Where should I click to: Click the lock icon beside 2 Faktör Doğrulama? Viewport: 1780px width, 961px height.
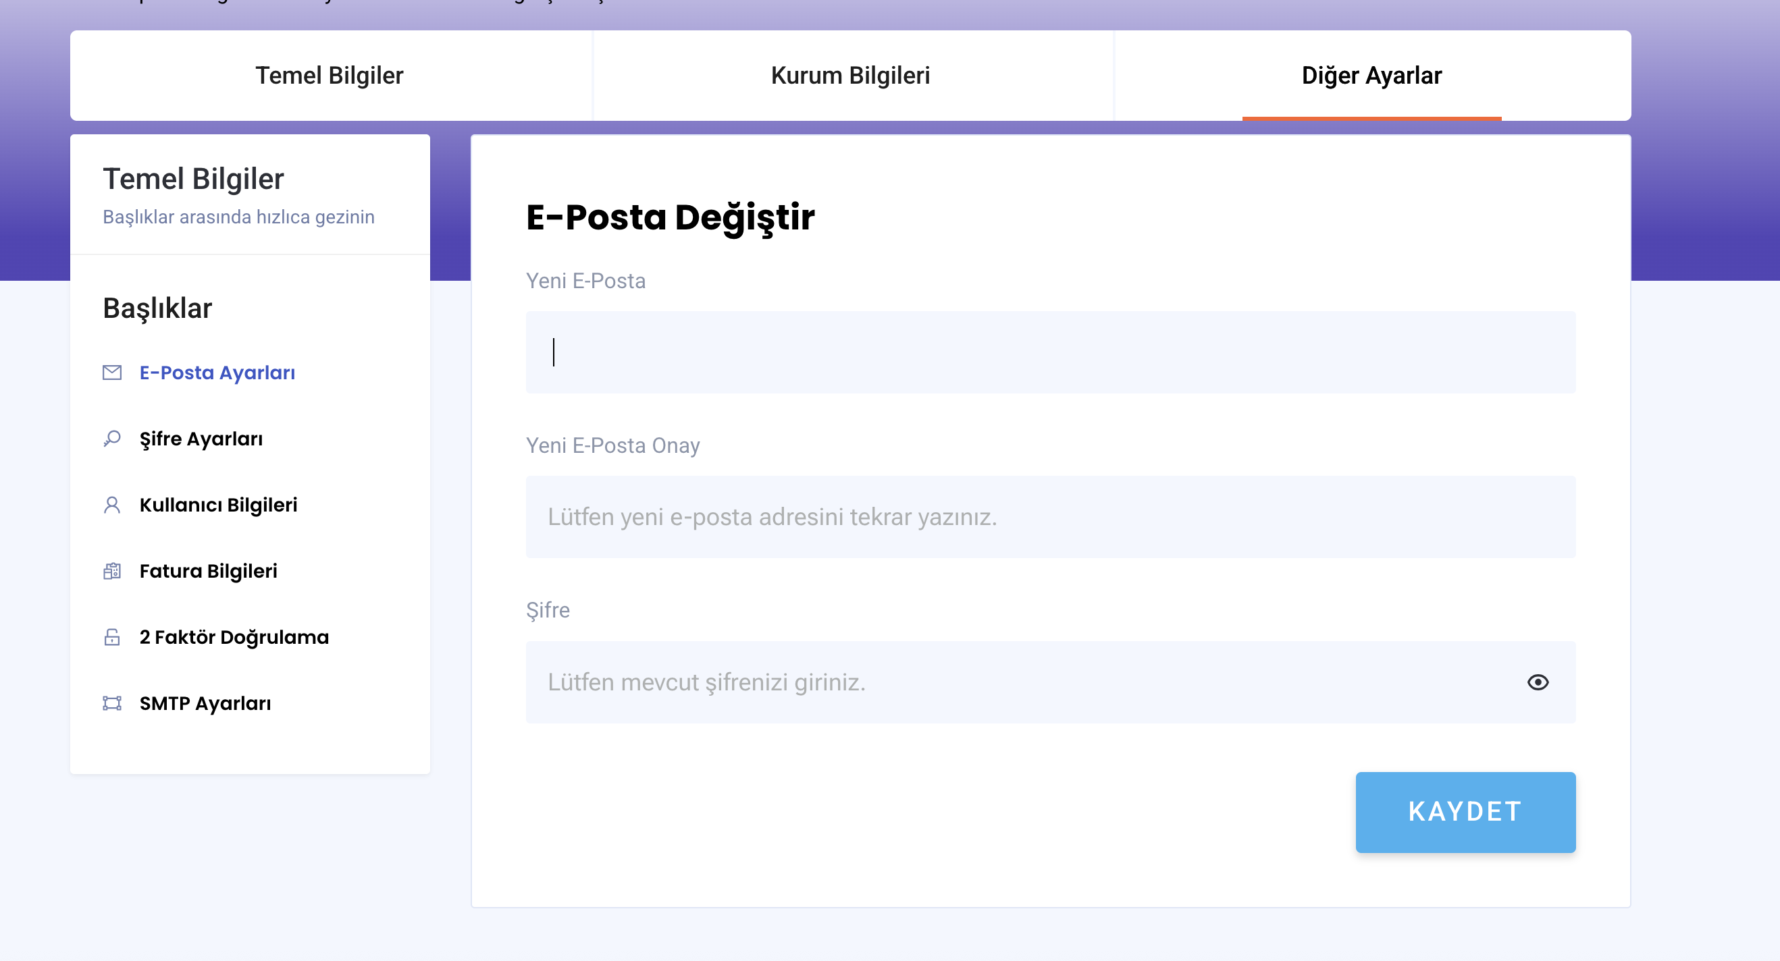coord(112,637)
